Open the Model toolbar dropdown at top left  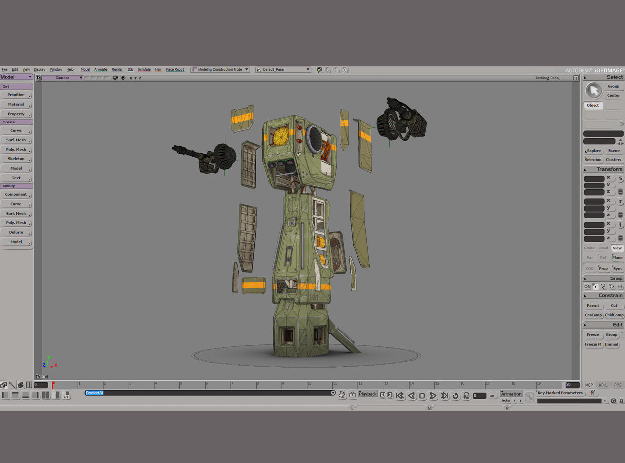[x=16, y=77]
